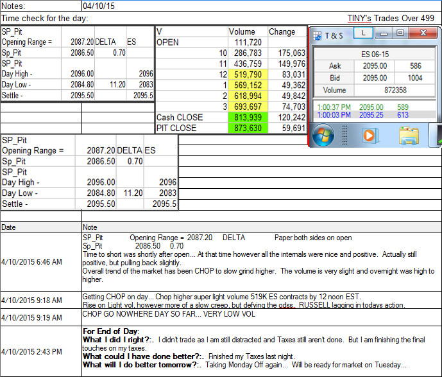Select Ask size value 586
Image resolution: width=442 pixels, height=377 pixels.
[x=415, y=66]
